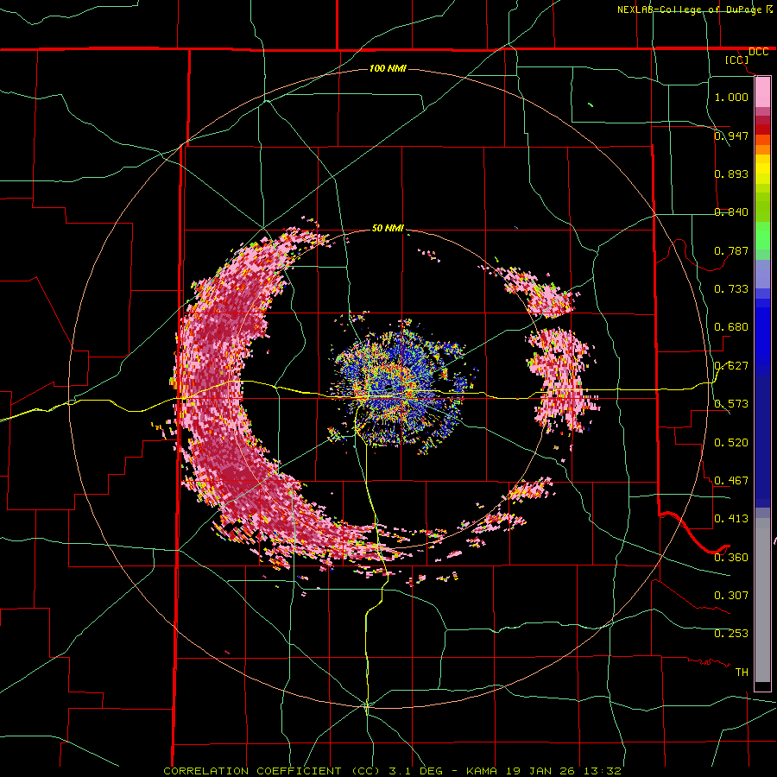
Task: Click the 0.520 legend value
Action: click(731, 442)
